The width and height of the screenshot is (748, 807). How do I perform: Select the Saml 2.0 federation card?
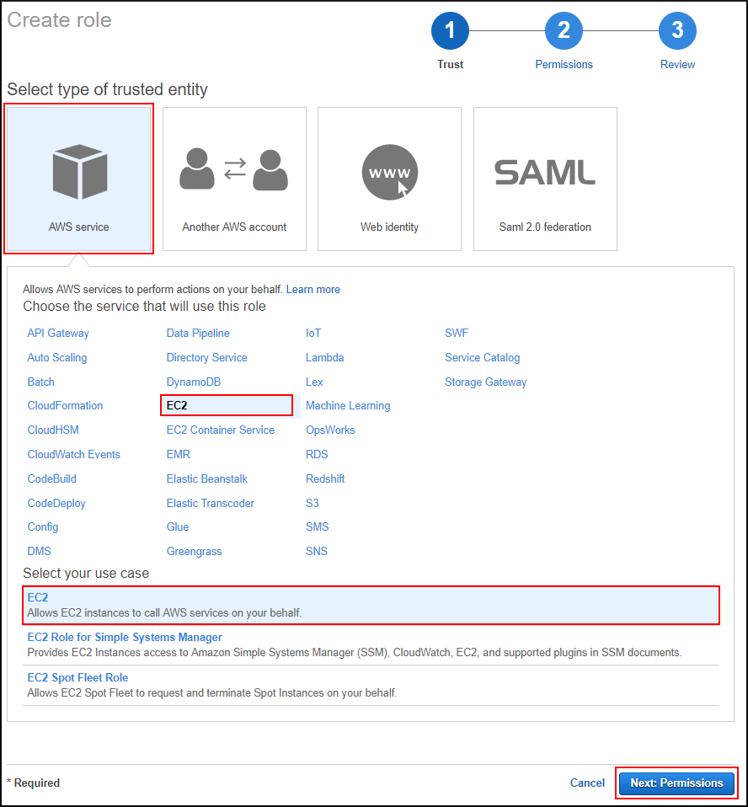tap(545, 179)
